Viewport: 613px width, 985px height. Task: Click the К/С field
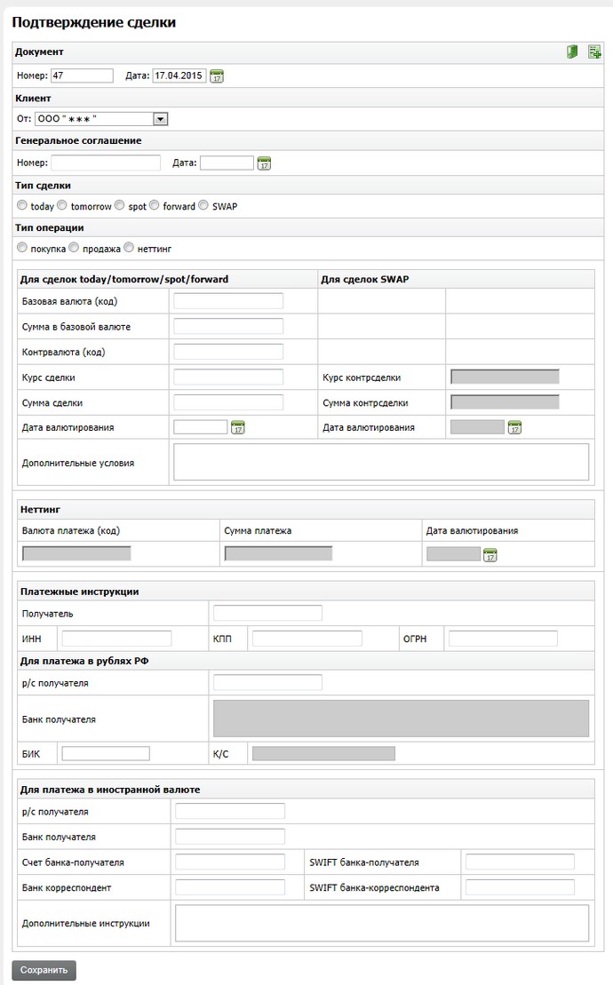coord(324,753)
